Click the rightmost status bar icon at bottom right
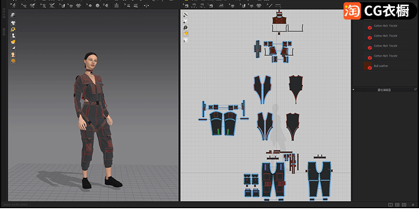The image size is (419, 211). [413, 205]
